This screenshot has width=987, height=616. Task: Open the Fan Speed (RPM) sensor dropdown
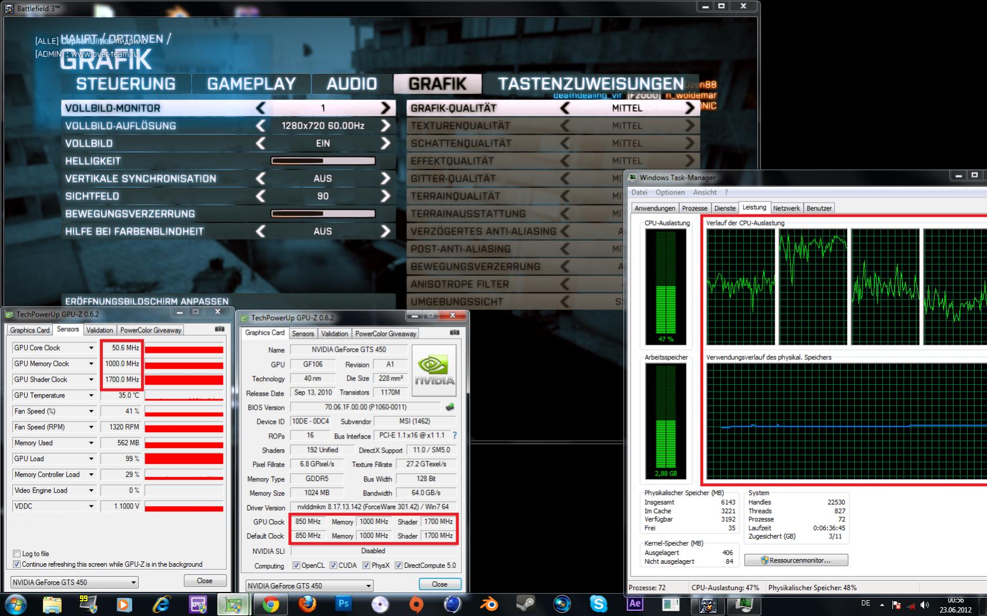[91, 427]
